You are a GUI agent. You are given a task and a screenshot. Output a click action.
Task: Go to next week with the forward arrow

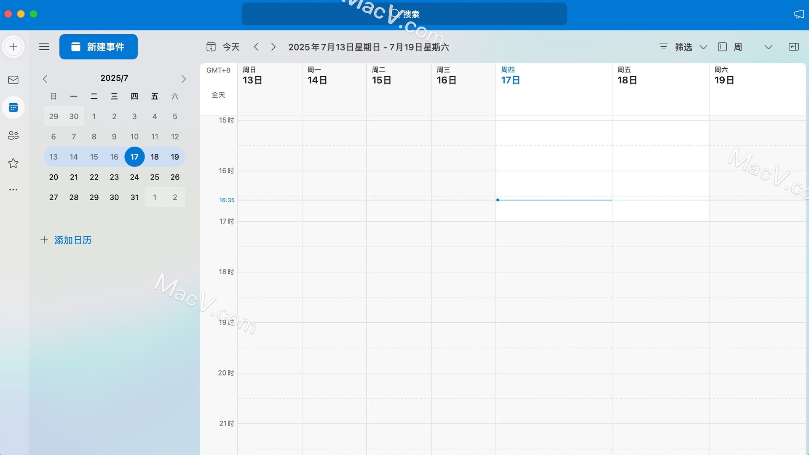(x=273, y=47)
